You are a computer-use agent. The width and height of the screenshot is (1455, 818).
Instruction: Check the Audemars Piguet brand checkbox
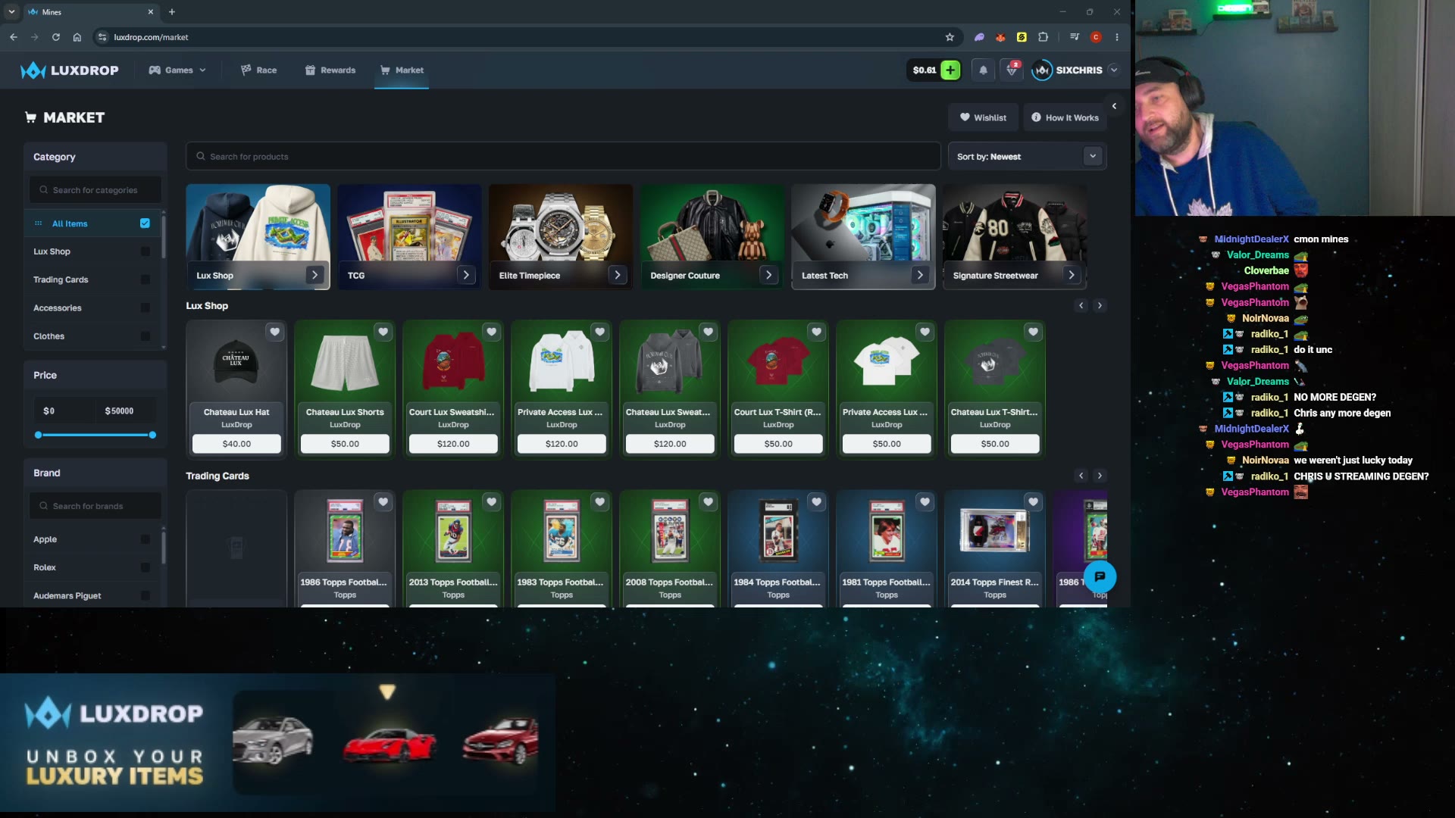[x=145, y=596]
